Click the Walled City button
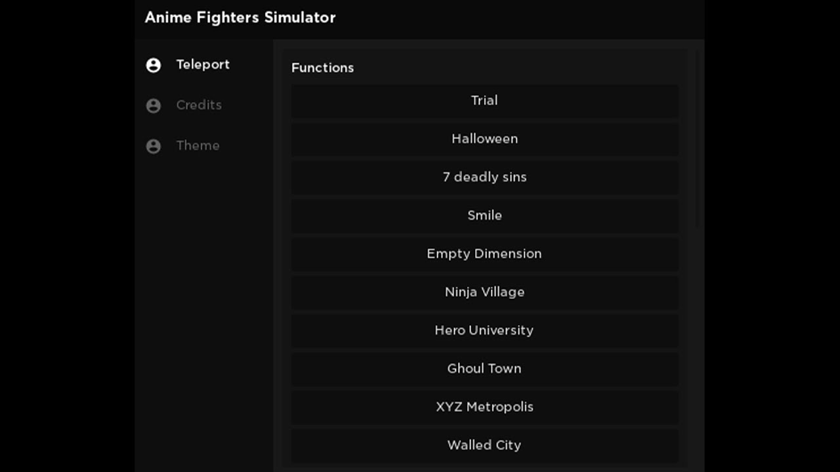This screenshot has width=840, height=472. (x=484, y=446)
